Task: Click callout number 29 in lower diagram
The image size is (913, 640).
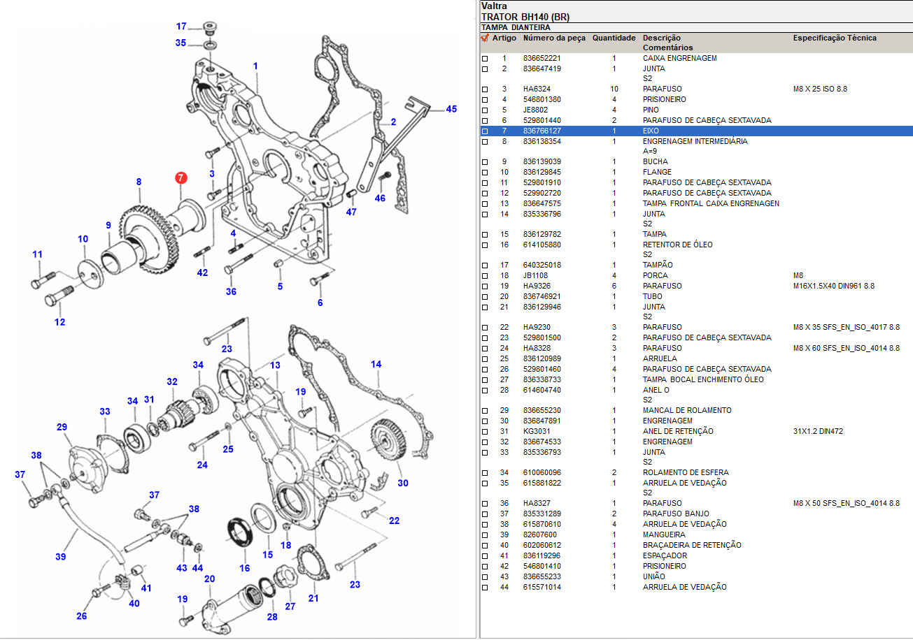Action: pyautogui.click(x=62, y=427)
